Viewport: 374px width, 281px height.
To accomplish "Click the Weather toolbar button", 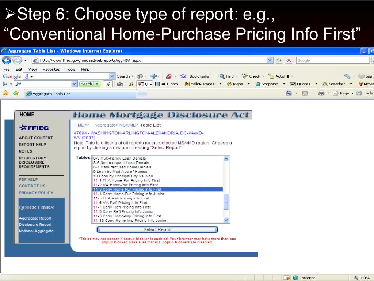I will click(x=333, y=84).
